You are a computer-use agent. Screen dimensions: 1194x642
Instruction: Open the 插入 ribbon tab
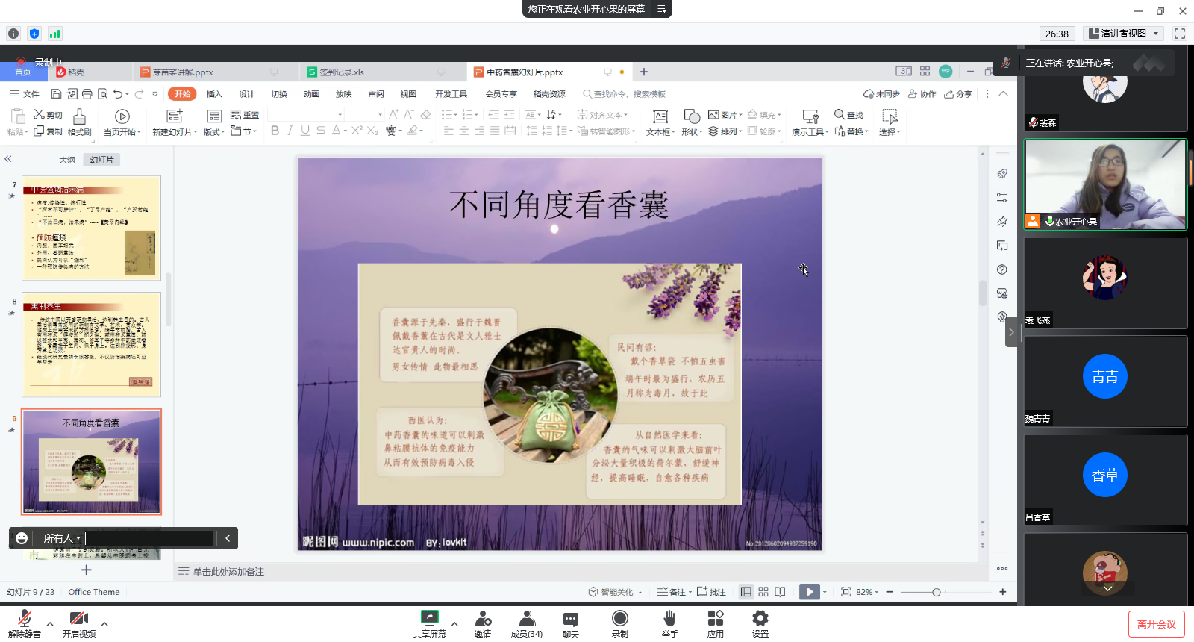(x=214, y=94)
